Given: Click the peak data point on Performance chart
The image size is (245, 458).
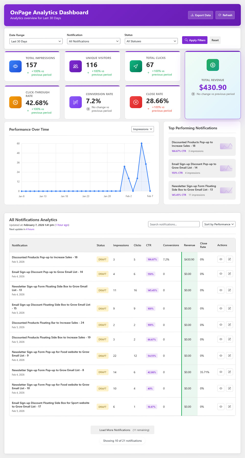Looking at the screenshot, I should (141, 144).
